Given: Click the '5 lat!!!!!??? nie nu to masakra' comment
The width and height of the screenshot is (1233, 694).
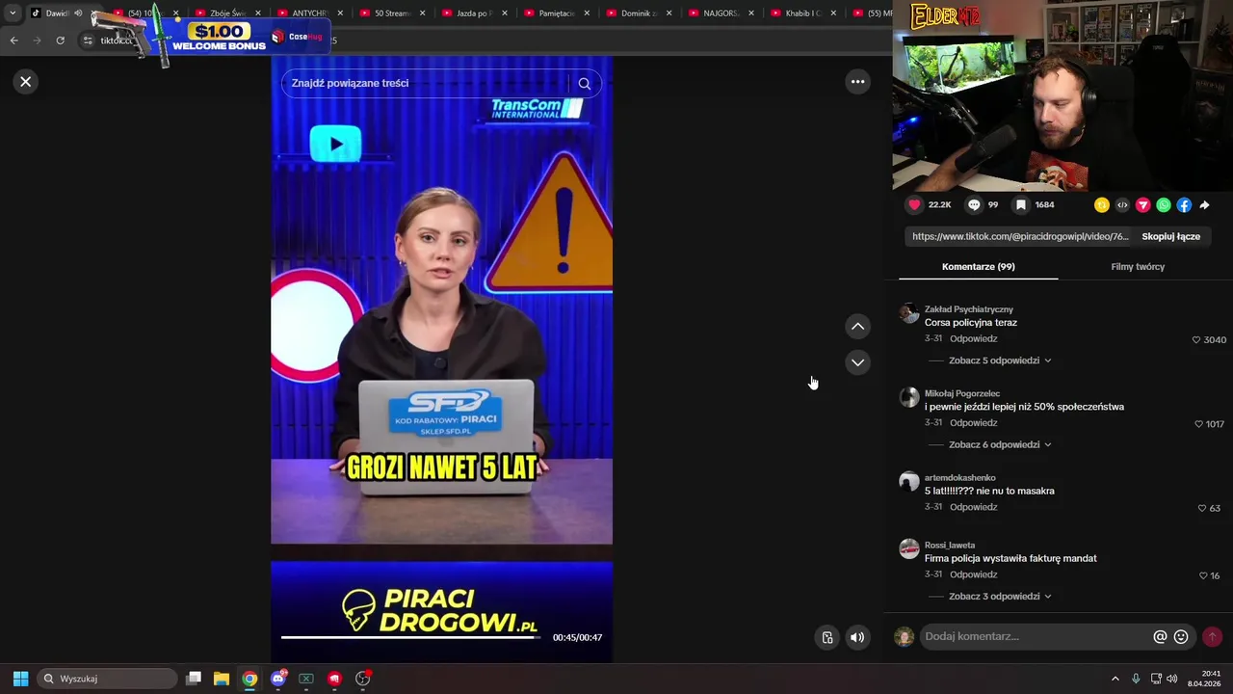Looking at the screenshot, I should coord(989,491).
